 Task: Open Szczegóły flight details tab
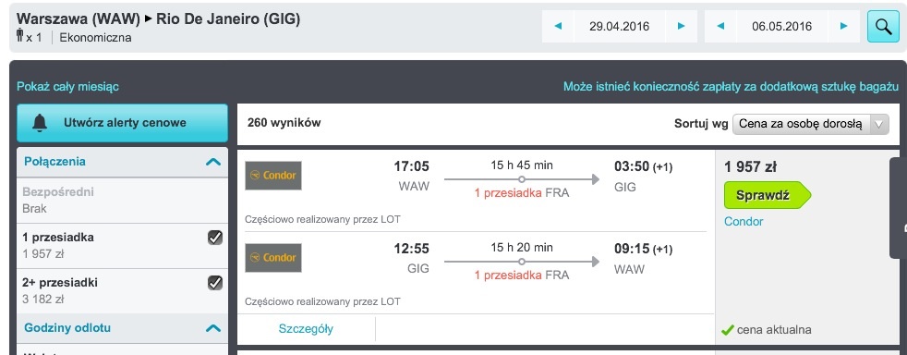coord(306,329)
